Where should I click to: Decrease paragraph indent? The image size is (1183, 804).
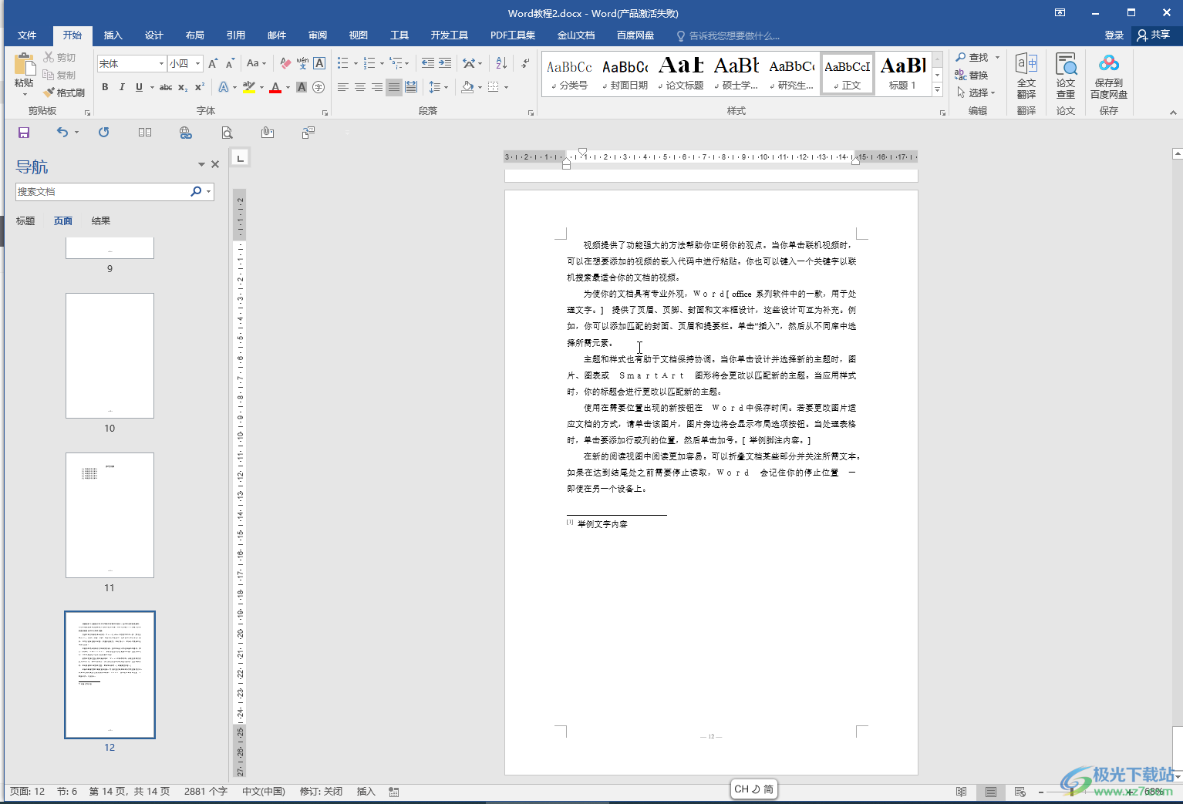point(428,63)
